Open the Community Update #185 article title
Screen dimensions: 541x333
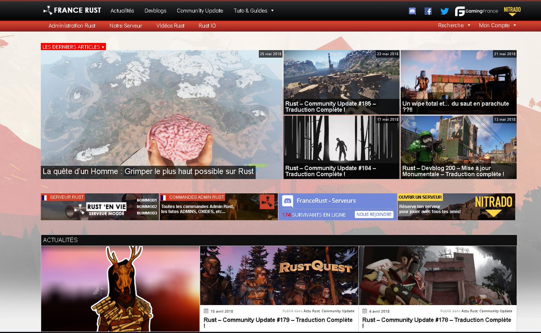tap(330, 106)
